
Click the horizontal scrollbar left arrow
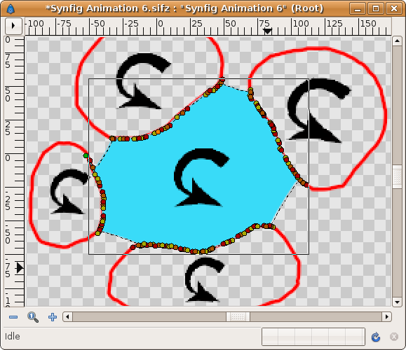pos(68,316)
